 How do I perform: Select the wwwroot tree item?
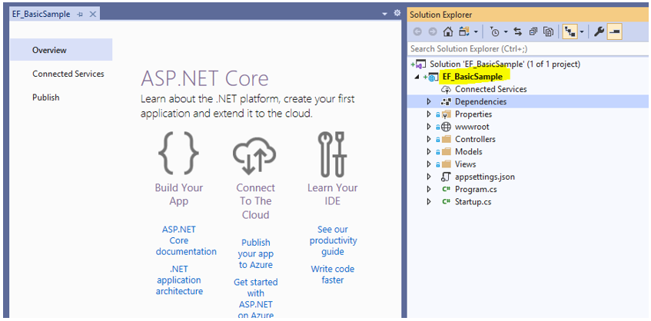click(x=472, y=127)
